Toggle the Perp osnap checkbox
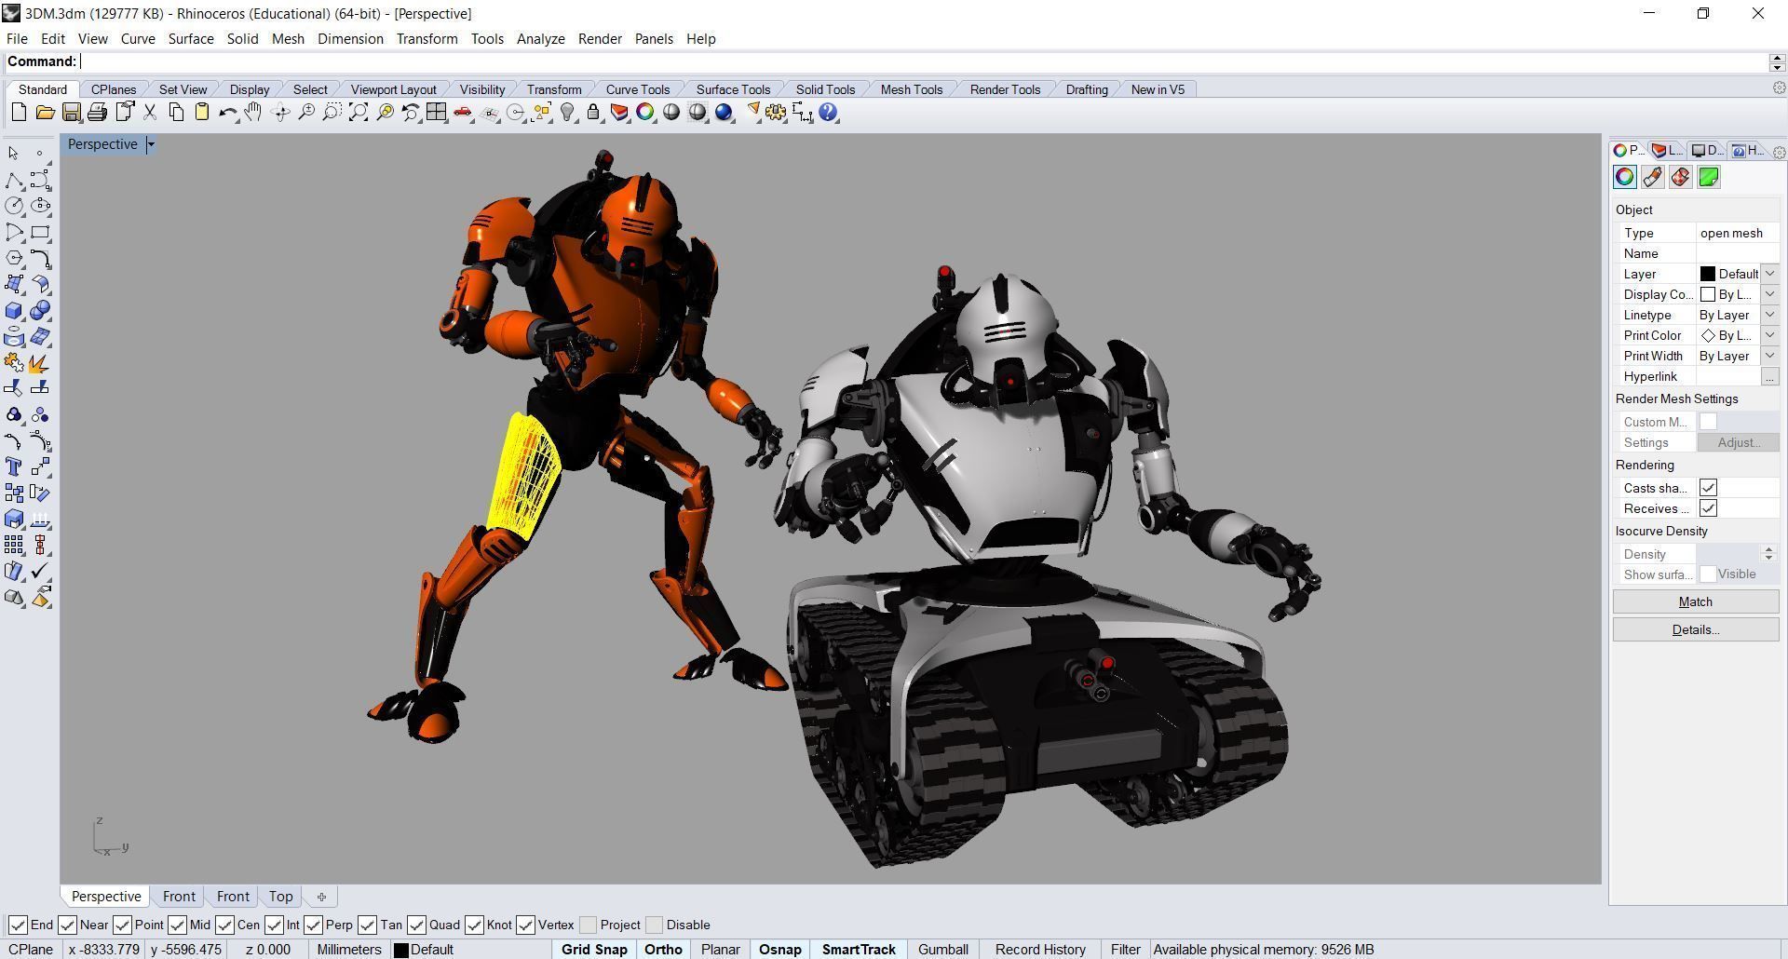 click(x=313, y=925)
